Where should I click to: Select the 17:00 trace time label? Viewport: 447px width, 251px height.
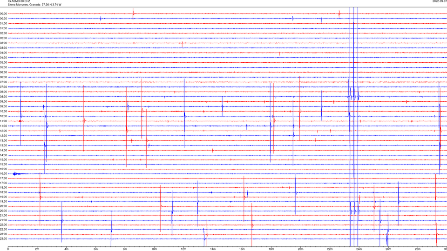click(x=3, y=178)
